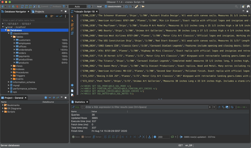The width and height of the screenshot is (251, 148).
Task: Collapse the Databases tree node
Action: tap(6, 30)
